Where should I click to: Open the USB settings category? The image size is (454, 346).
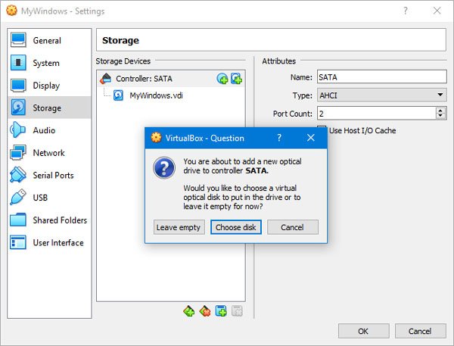point(41,198)
